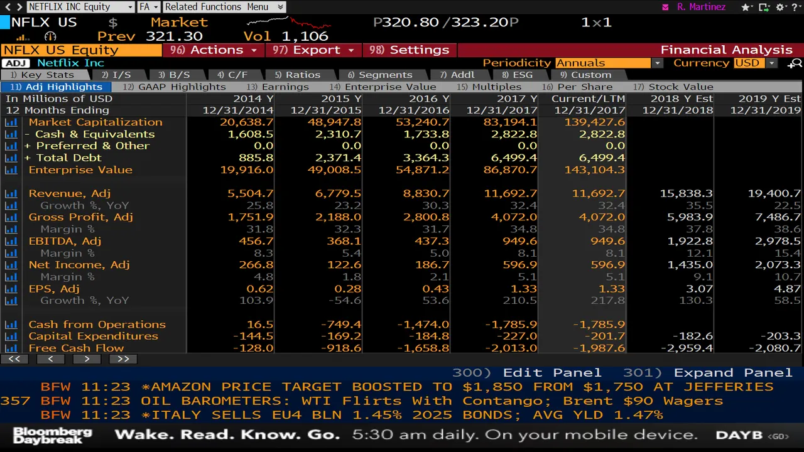Click the chart icon beside Gross Profit, Adj
Viewport: 804px width, 452px height.
click(x=11, y=218)
